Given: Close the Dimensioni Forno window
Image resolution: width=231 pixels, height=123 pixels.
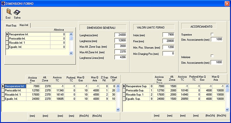Looking at the screenshot, I should 227,3.
